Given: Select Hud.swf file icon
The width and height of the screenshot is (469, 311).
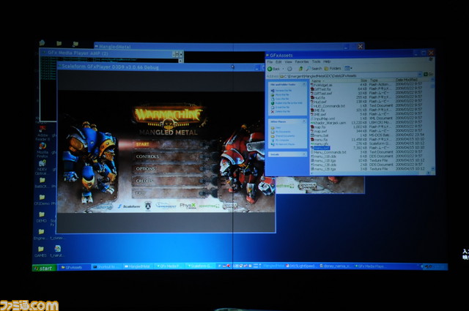Looking at the screenshot, I should coord(312,102).
